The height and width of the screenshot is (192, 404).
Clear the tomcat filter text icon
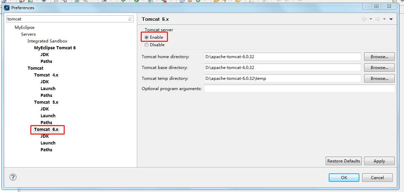click(x=130, y=19)
